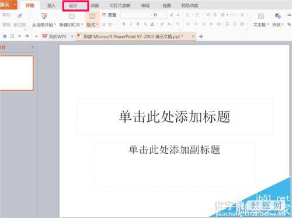Viewport: 292px width, 218px height.
Task: Click the W logo on 我的WPS tab
Action: (45, 36)
